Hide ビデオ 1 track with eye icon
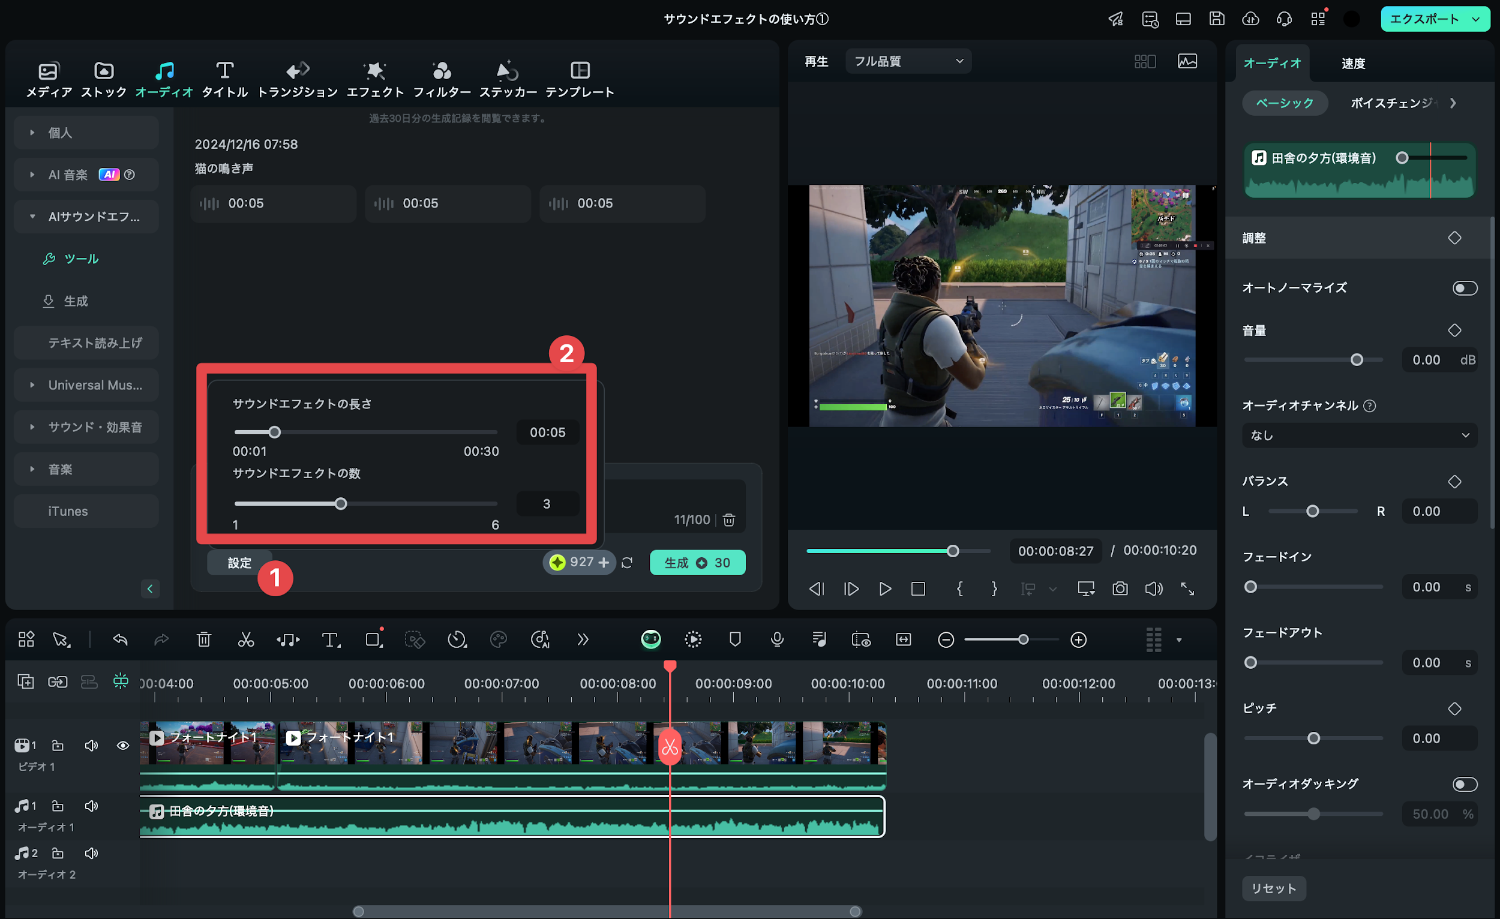The image size is (1500, 919). click(122, 746)
